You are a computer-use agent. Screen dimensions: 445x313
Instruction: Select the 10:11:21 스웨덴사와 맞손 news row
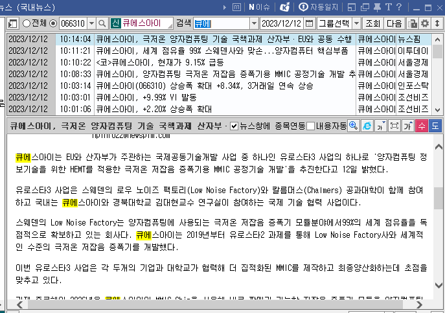pyautogui.click(x=220, y=51)
